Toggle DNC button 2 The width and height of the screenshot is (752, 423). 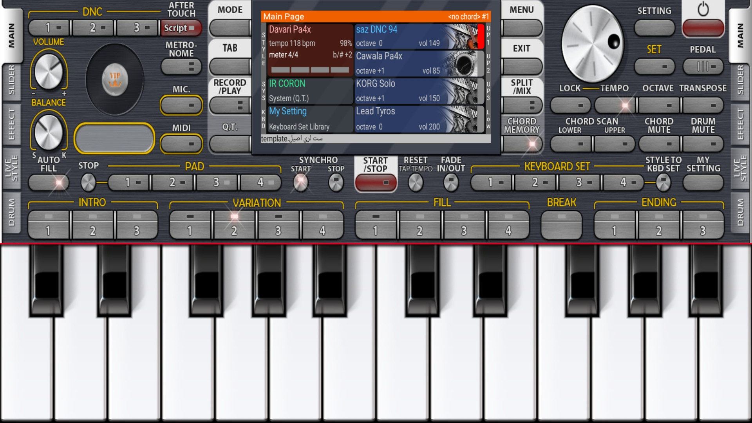(x=93, y=28)
